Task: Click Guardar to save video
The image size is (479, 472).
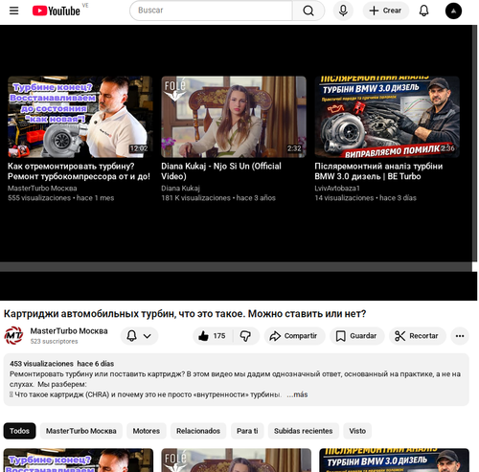Action: pyautogui.click(x=357, y=336)
